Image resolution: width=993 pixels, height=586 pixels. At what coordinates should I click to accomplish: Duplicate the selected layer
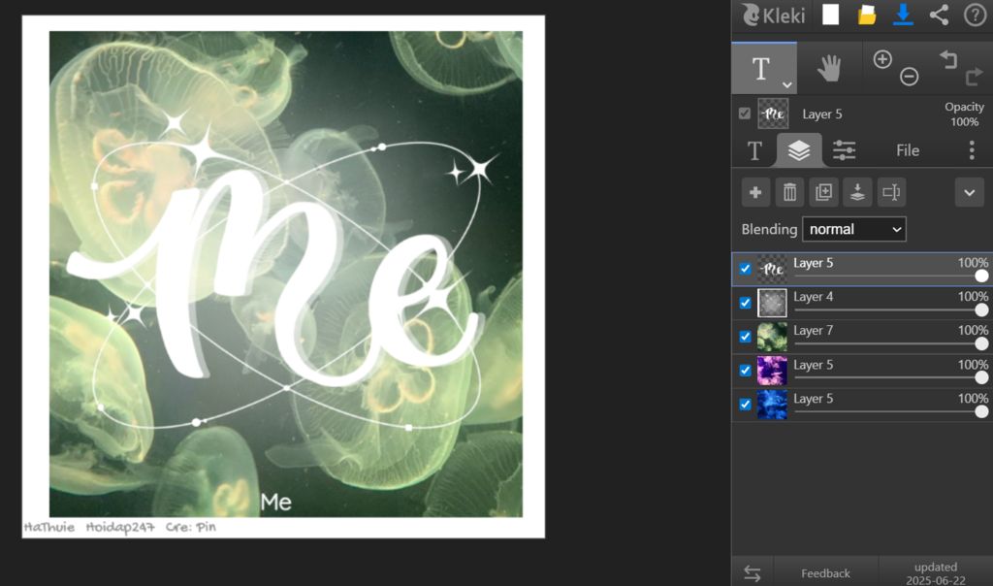(824, 193)
